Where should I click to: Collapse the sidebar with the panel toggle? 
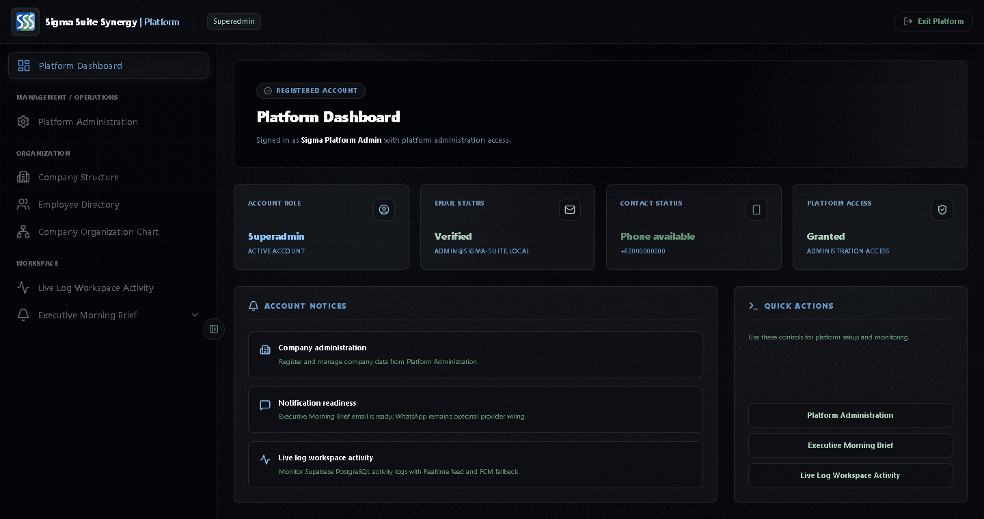[214, 329]
